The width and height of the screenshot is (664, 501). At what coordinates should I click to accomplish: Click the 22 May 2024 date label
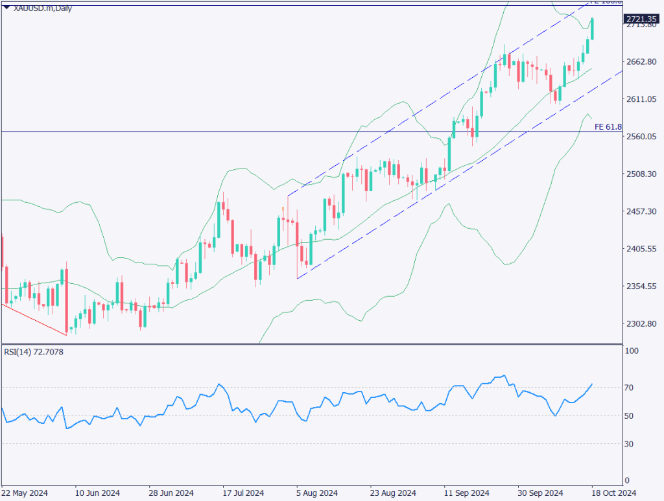[24, 491]
